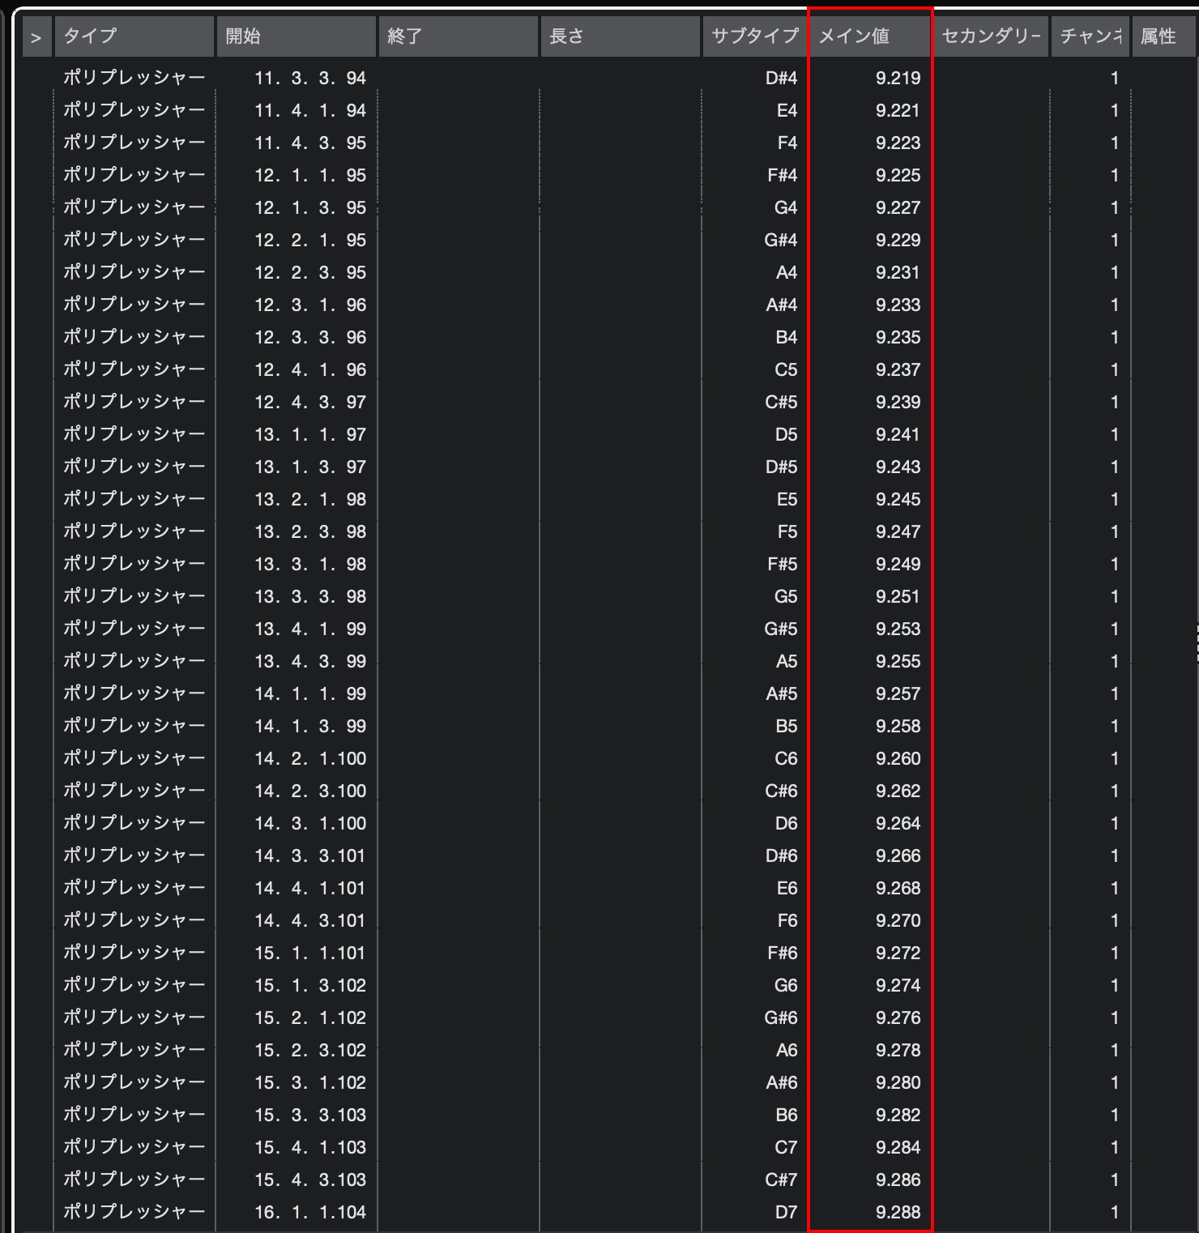Select main value 9.227
The width and height of the screenshot is (1199, 1233).
click(x=898, y=207)
